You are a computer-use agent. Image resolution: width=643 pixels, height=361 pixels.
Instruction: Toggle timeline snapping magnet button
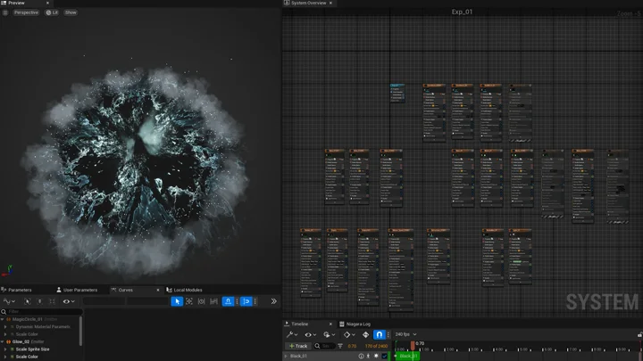380,335
